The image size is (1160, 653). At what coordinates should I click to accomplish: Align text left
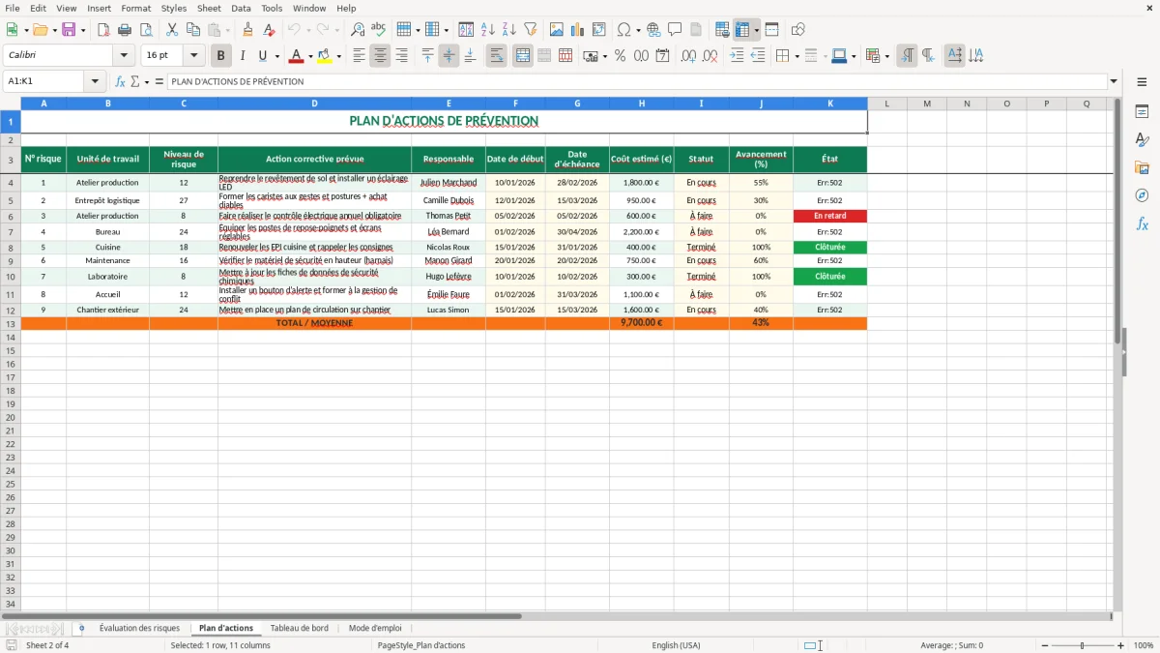359,56
